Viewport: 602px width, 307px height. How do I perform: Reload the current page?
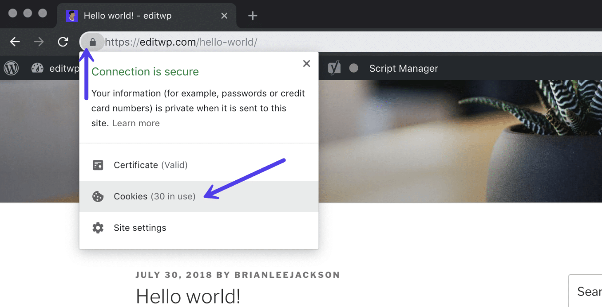(63, 42)
